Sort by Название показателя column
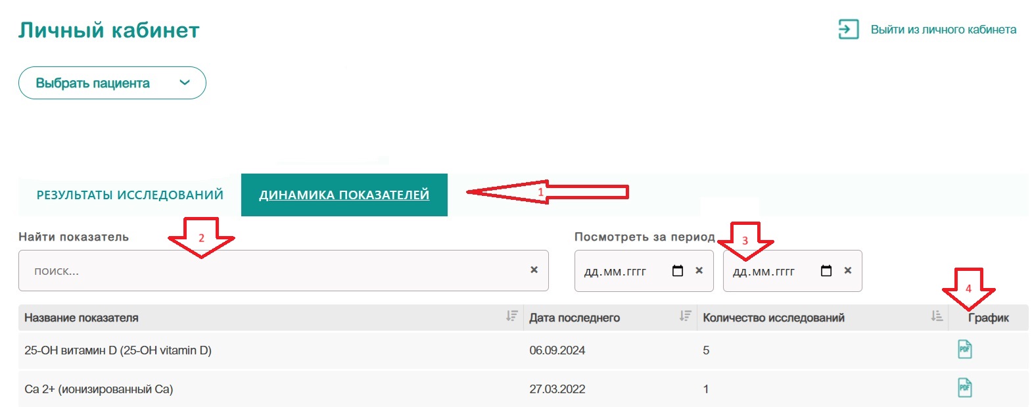 click(x=511, y=316)
